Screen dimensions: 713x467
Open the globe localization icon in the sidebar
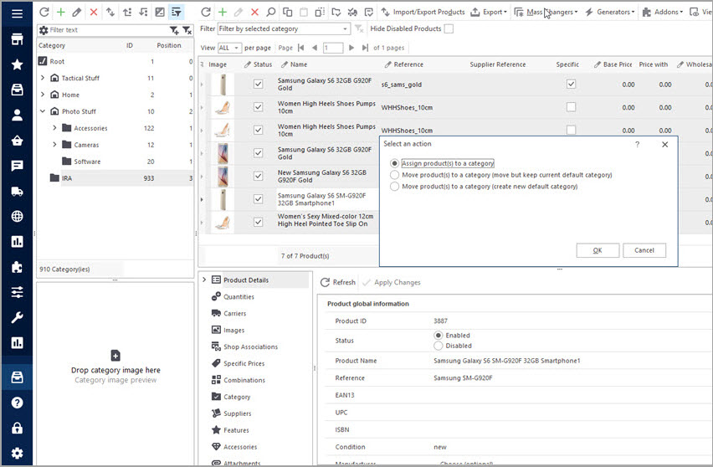point(17,216)
